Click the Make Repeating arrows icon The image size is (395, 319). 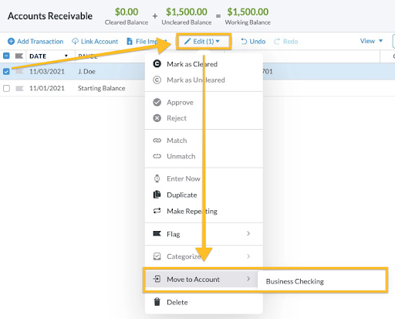[x=157, y=211]
